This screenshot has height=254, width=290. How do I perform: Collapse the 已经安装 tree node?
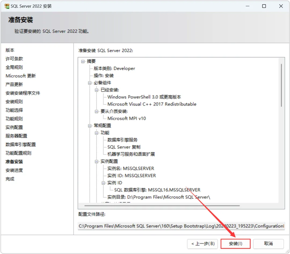[97, 90]
